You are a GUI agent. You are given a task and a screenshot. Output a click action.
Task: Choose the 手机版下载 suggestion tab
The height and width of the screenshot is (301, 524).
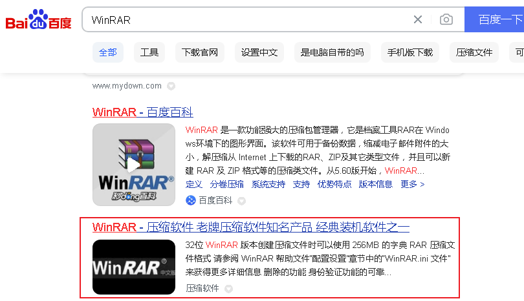(x=410, y=52)
